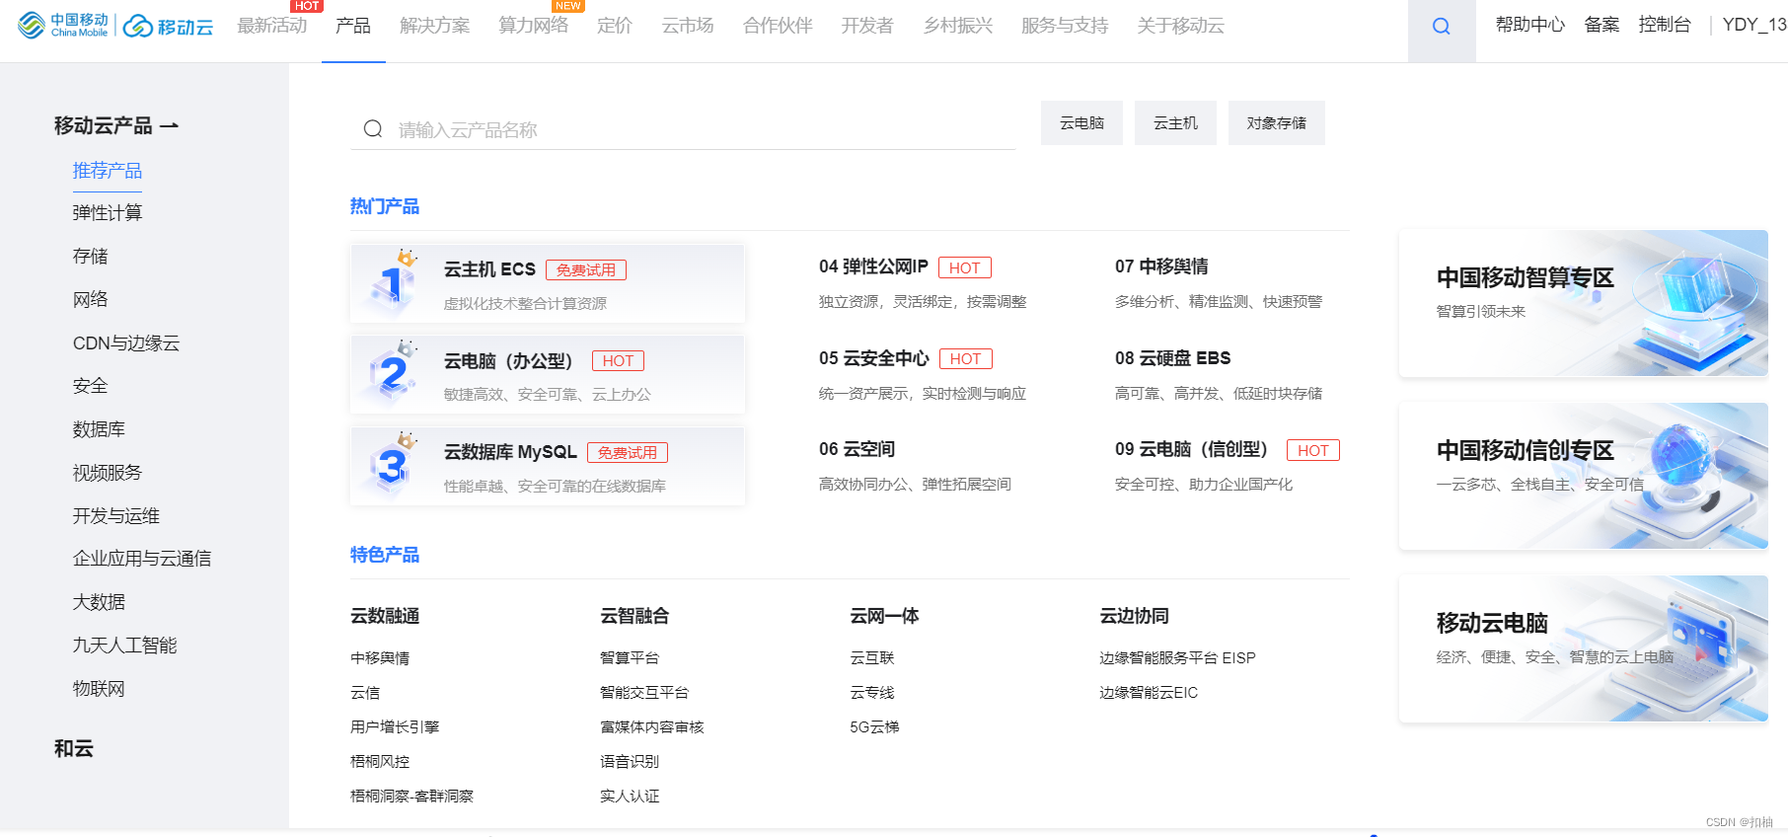Click the 云主机 quick tag button
The height and width of the screenshot is (837, 1788).
pyautogui.click(x=1175, y=123)
